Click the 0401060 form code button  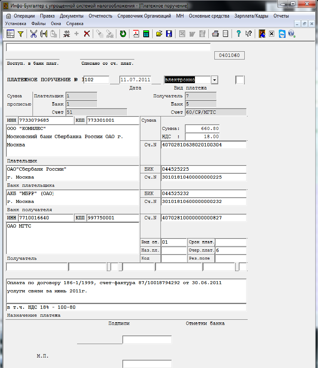(x=229, y=56)
